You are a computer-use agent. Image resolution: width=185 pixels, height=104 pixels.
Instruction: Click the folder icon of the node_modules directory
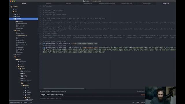pyautogui.click(x=22, y=81)
